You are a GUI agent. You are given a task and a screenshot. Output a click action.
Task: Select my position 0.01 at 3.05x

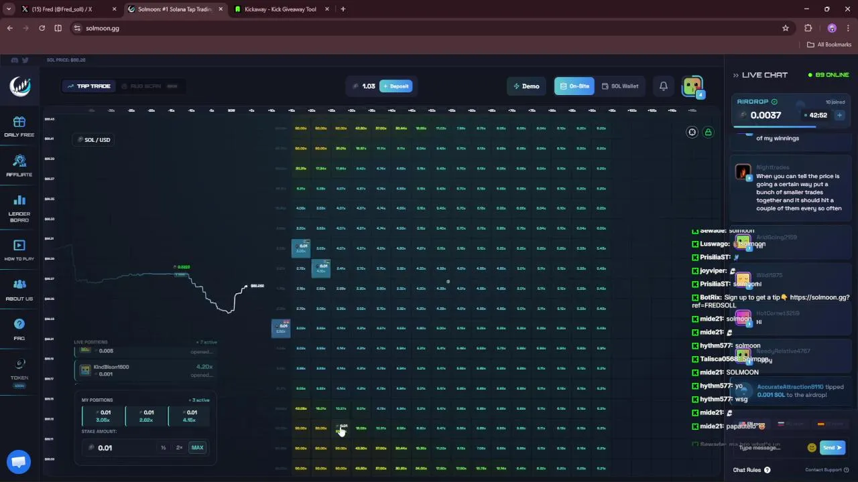[x=103, y=416]
